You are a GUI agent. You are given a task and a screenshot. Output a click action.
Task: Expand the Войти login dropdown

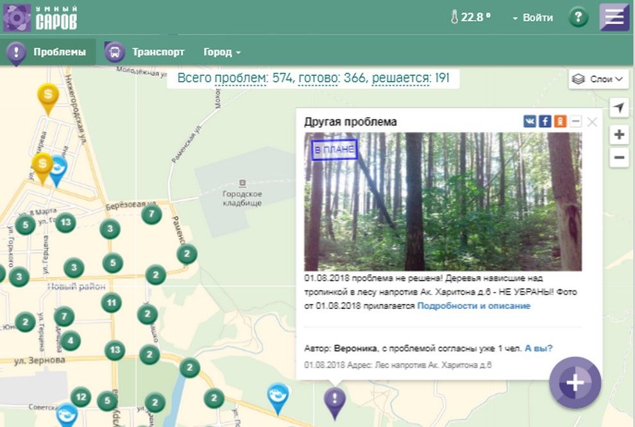click(532, 17)
